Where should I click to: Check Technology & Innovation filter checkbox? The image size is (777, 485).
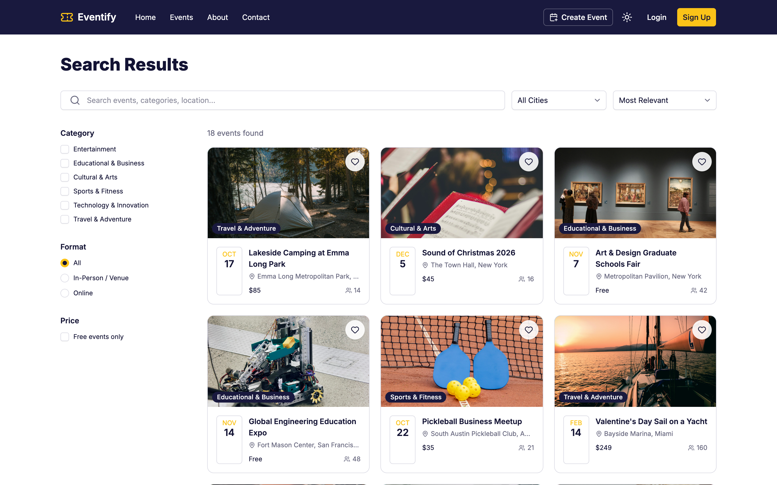coord(65,205)
